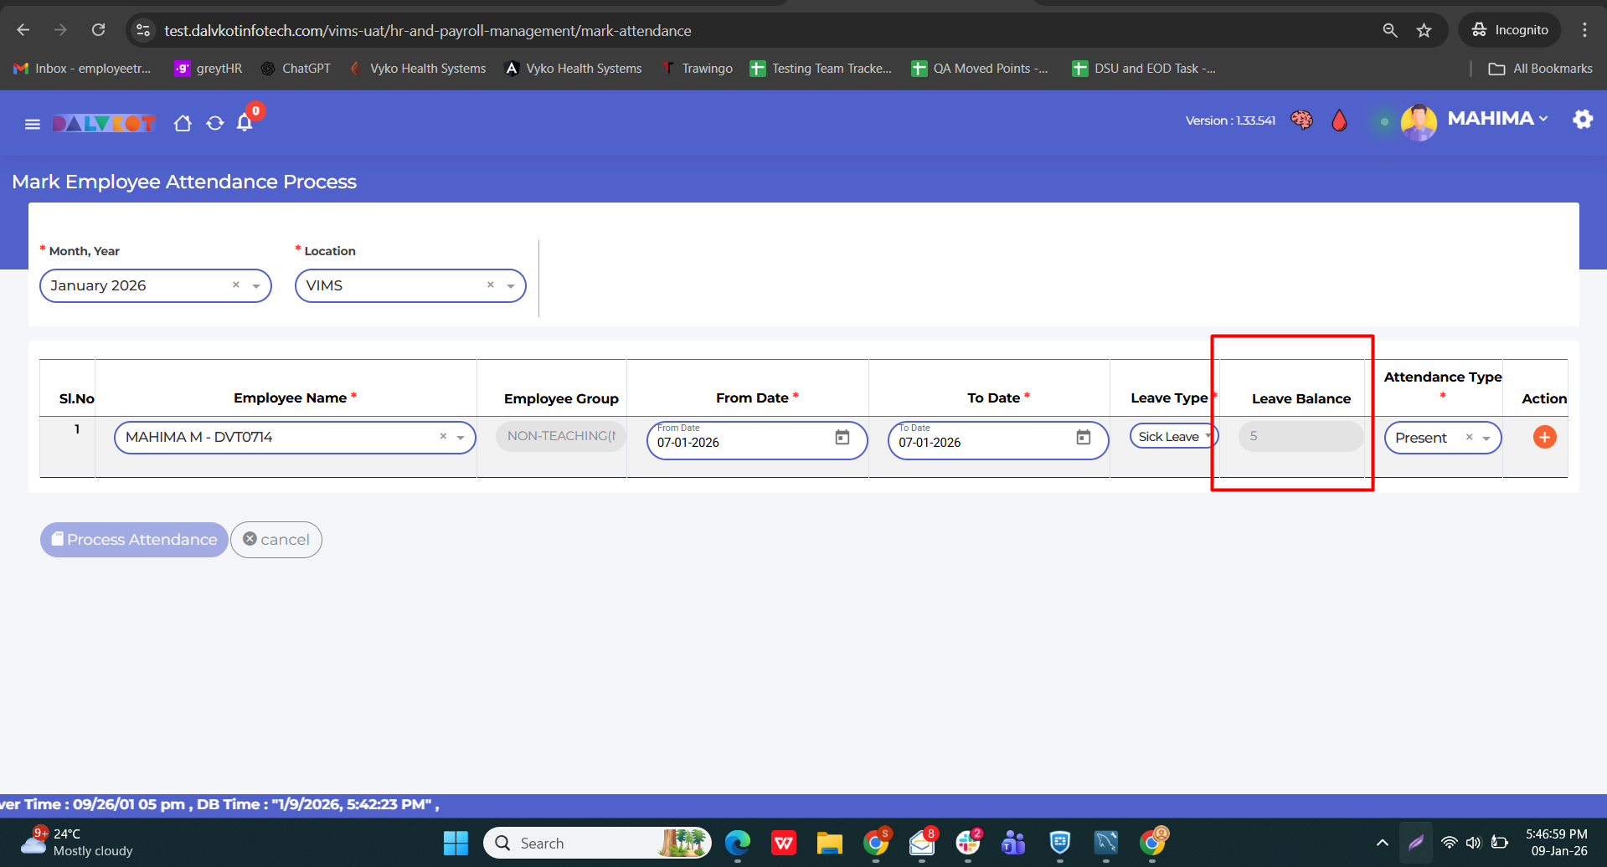Open the To Date calendar picker
The width and height of the screenshot is (1607, 867).
coord(1083,437)
